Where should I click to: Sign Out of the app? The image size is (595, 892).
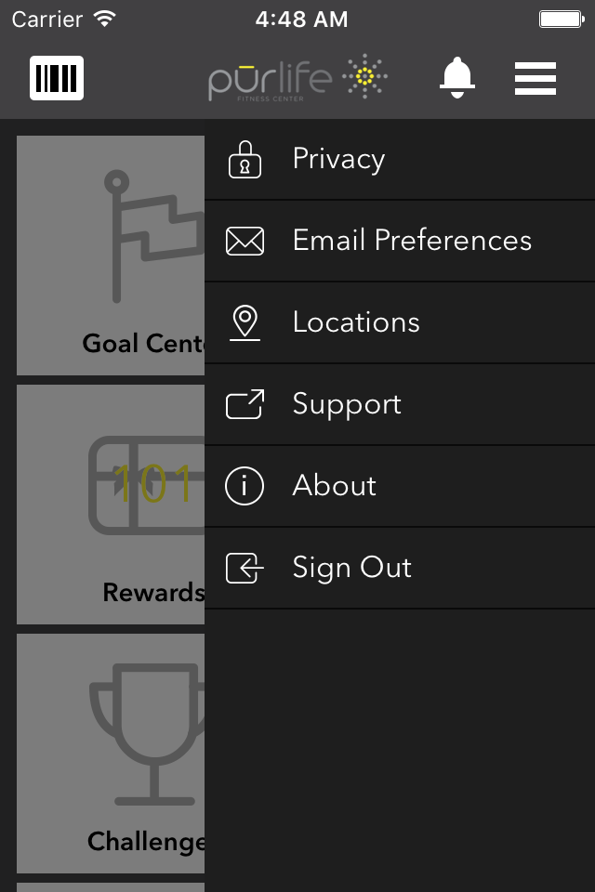[x=400, y=568]
